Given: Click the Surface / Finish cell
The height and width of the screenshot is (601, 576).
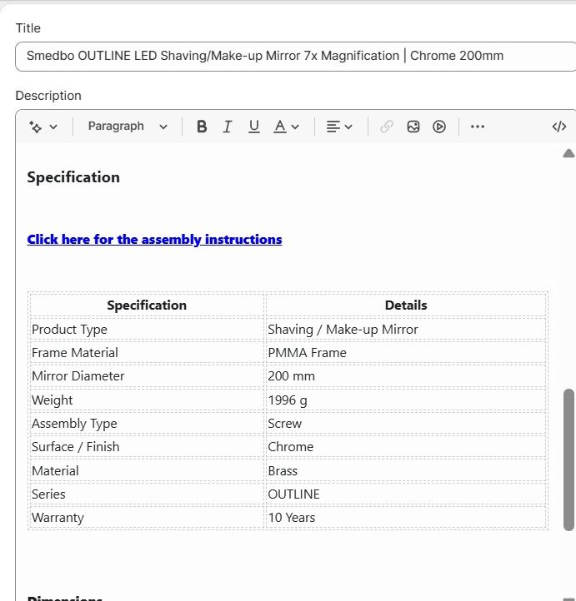Looking at the screenshot, I should click(147, 447).
